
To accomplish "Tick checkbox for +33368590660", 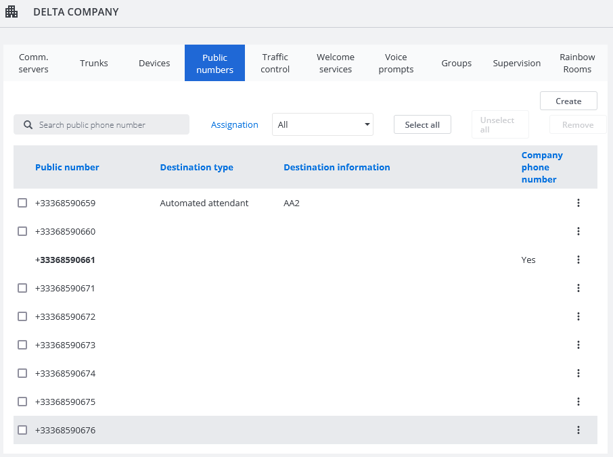I will (x=22, y=231).
